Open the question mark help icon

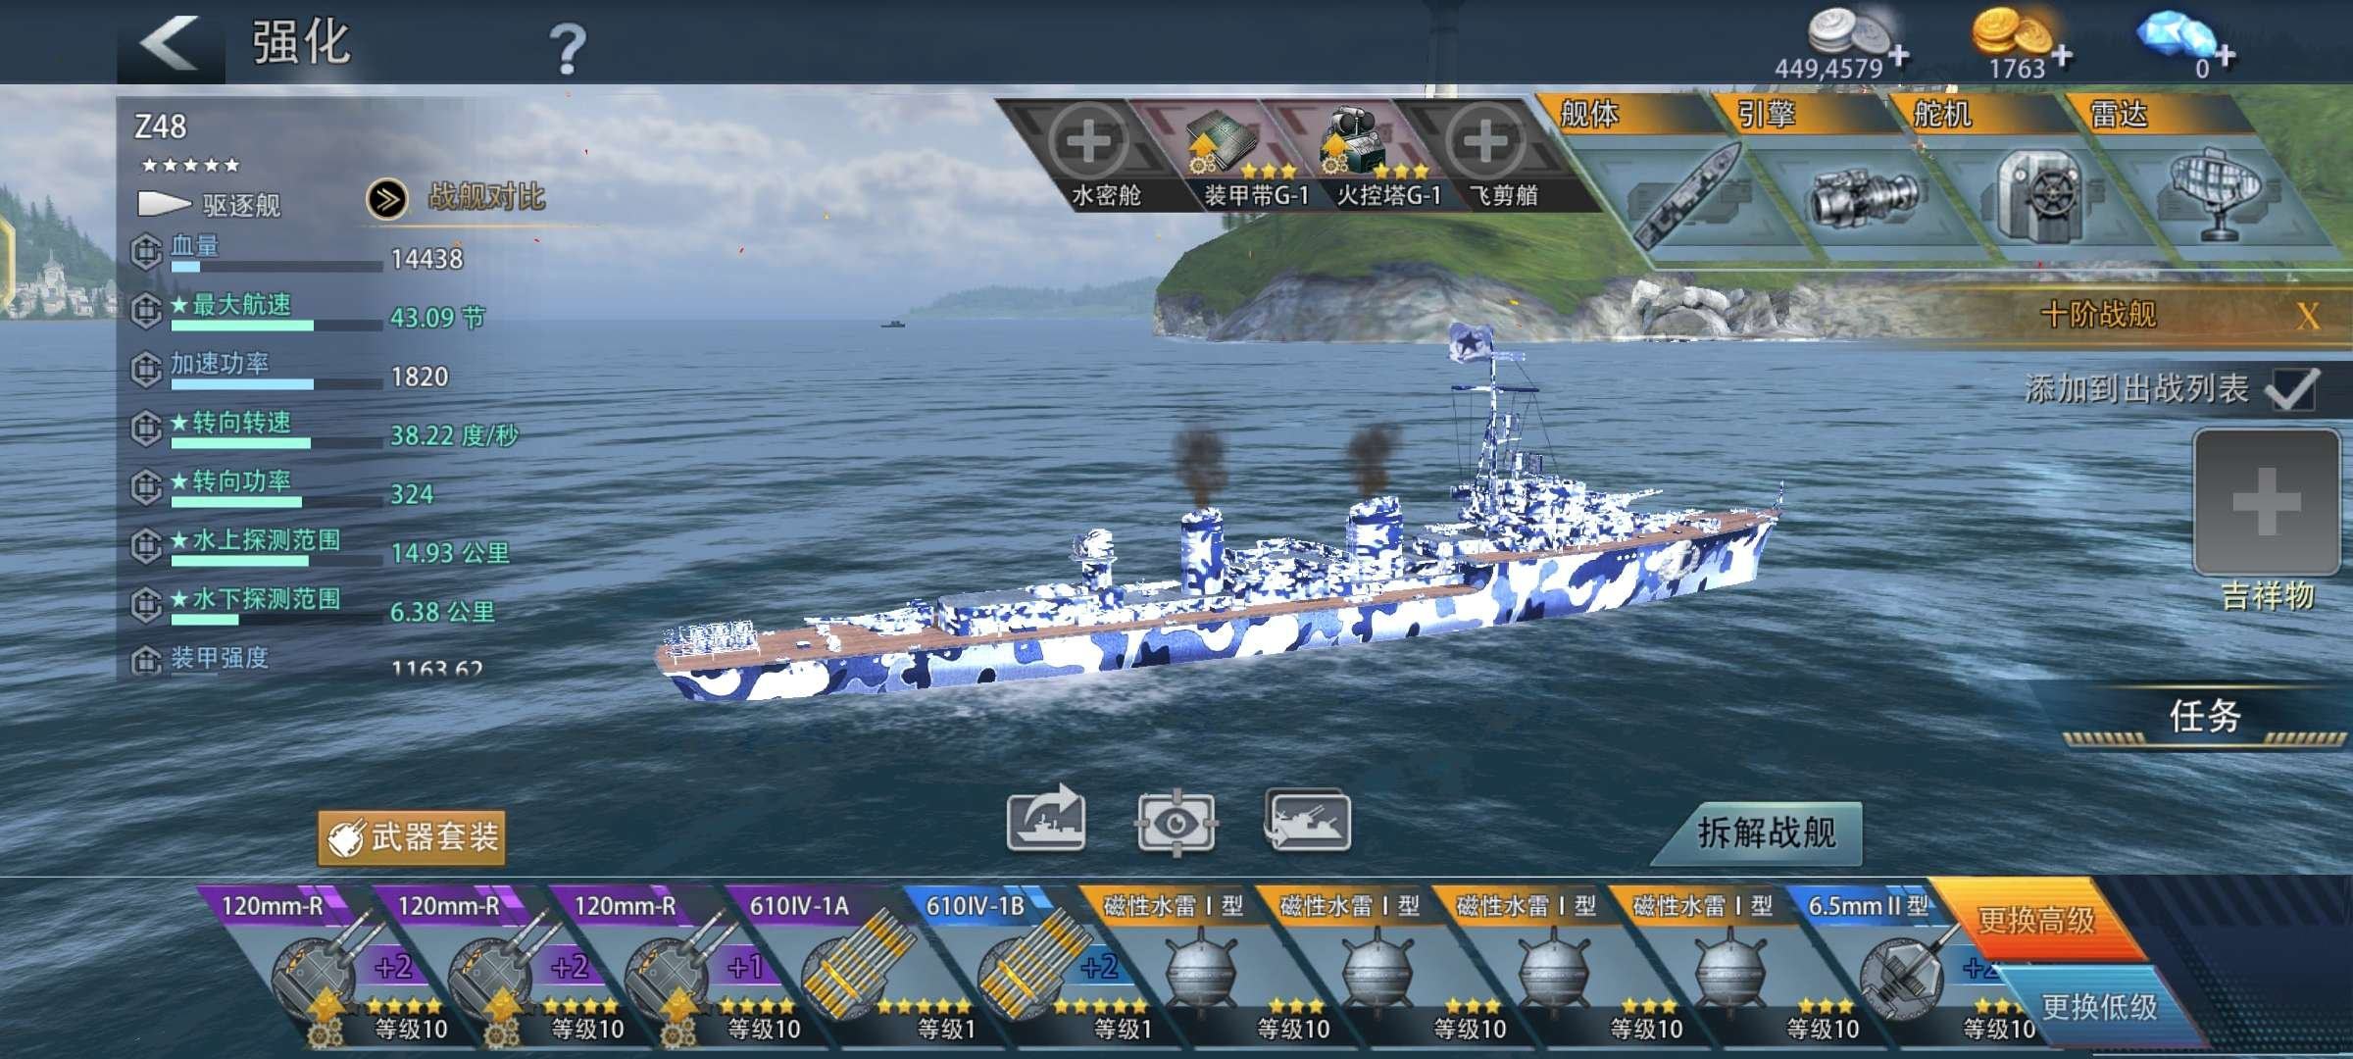[x=567, y=49]
